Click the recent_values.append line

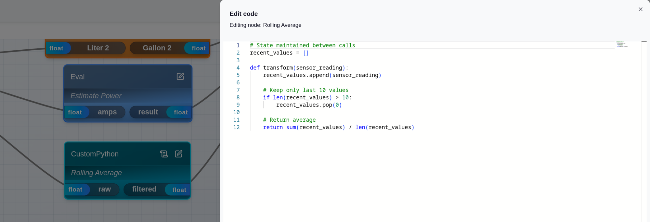point(322,75)
